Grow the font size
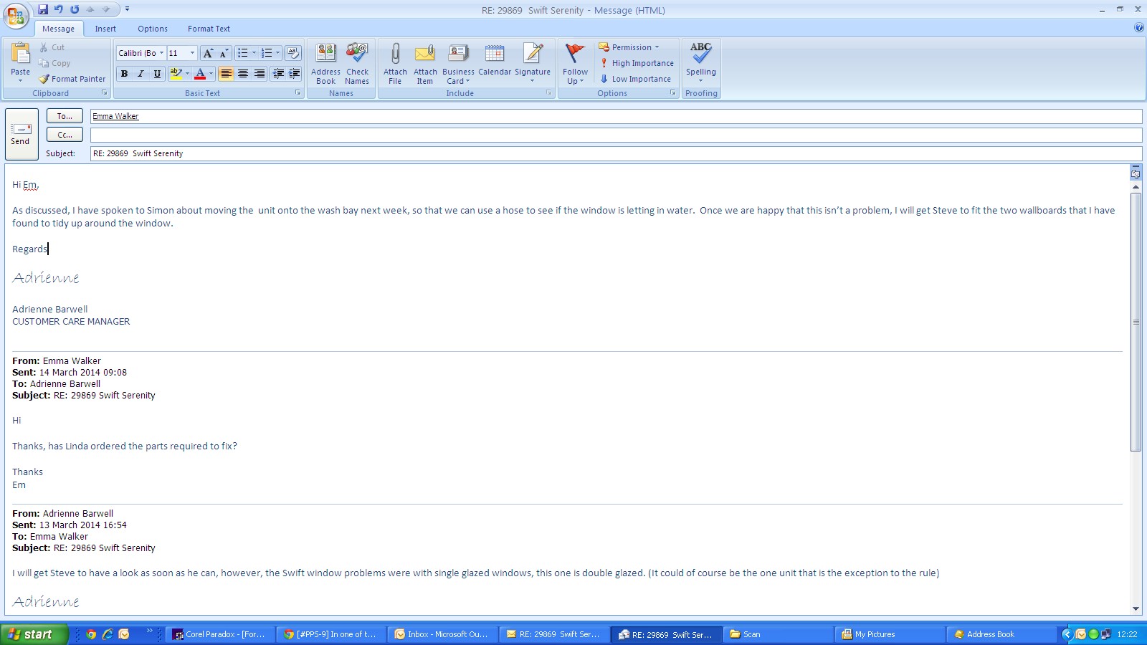Viewport: 1147px width, 645px height. tap(208, 53)
